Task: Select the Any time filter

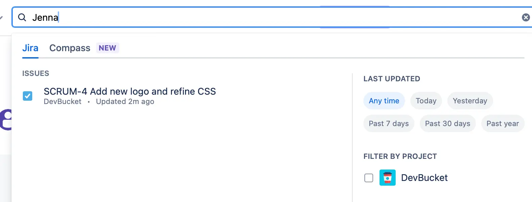Action: 384,101
